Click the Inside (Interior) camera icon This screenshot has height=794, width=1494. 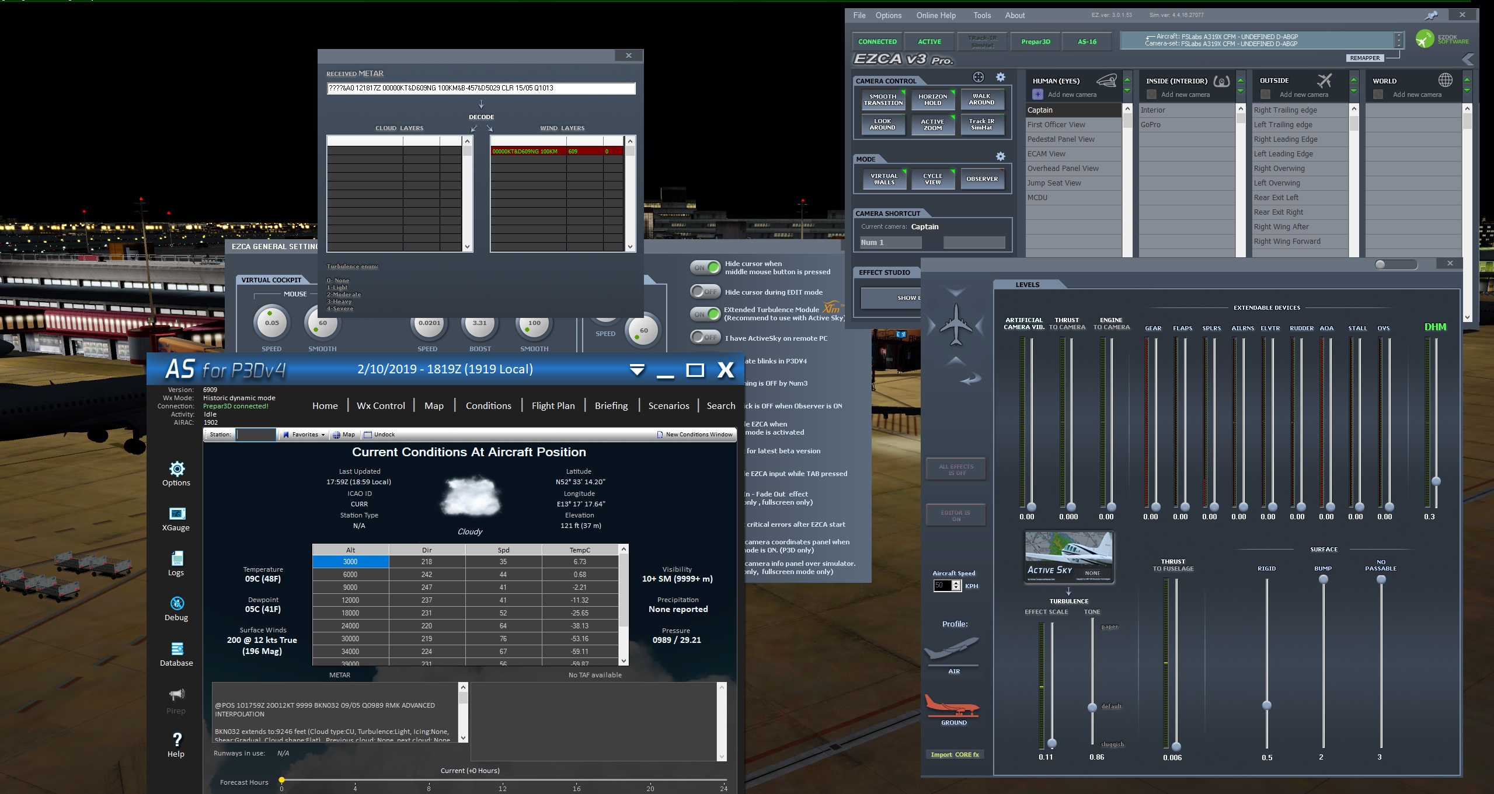coord(1221,81)
